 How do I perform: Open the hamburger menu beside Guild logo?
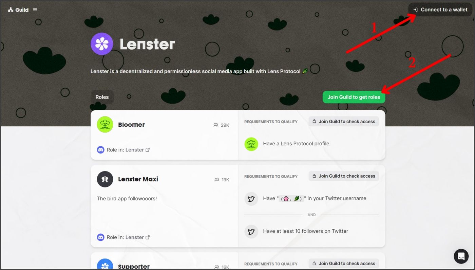coord(35,10)
